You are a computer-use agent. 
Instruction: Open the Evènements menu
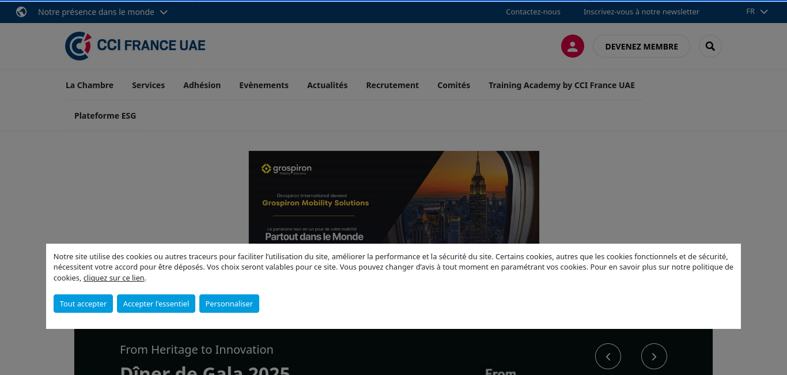tap(264, 85)
